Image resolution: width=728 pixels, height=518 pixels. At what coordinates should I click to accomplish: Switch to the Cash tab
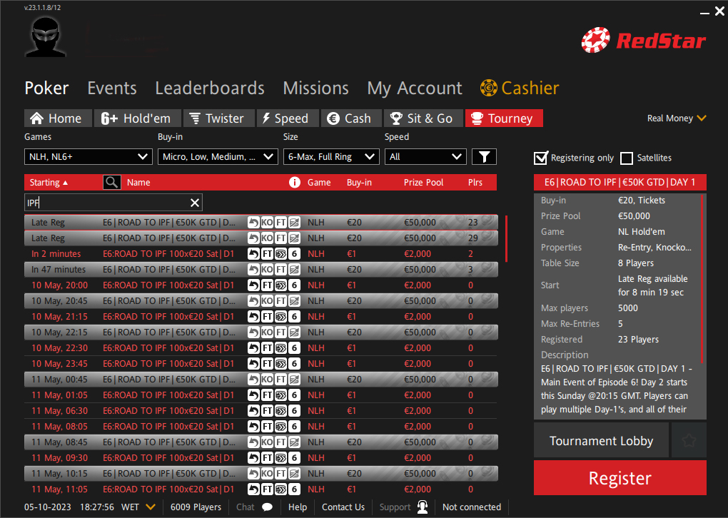351,118
